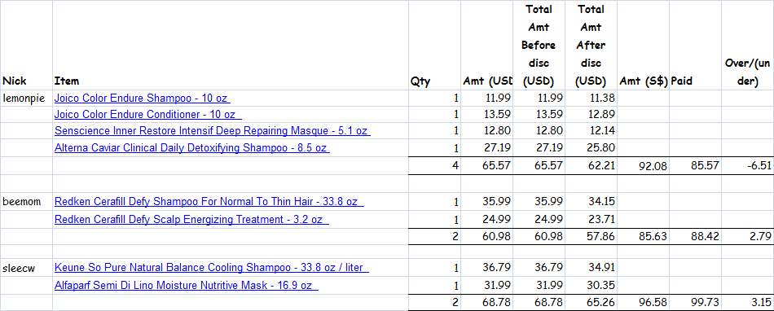Open Redken Cerafill Defy Shampoo link

[x=209, y=202]
